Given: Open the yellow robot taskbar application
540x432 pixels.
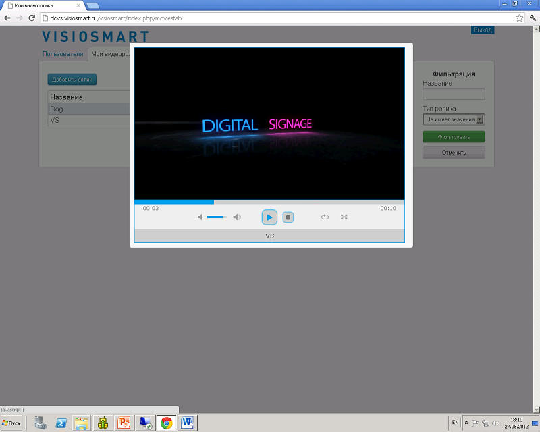Looking at the screenshot, I should tap(103, 423).
